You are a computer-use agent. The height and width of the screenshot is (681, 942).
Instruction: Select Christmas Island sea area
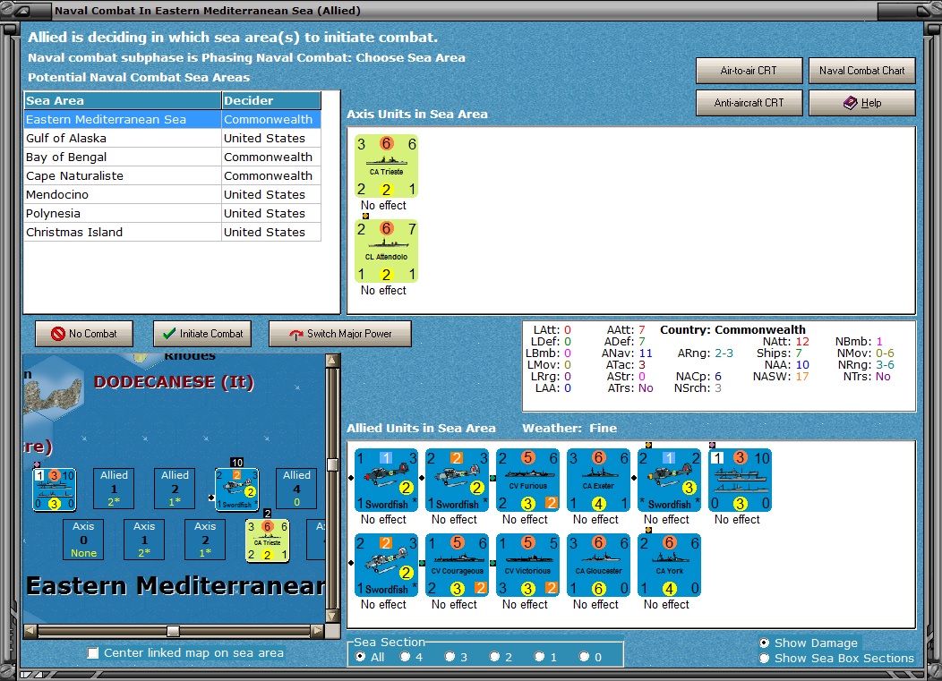pos(173,233)
